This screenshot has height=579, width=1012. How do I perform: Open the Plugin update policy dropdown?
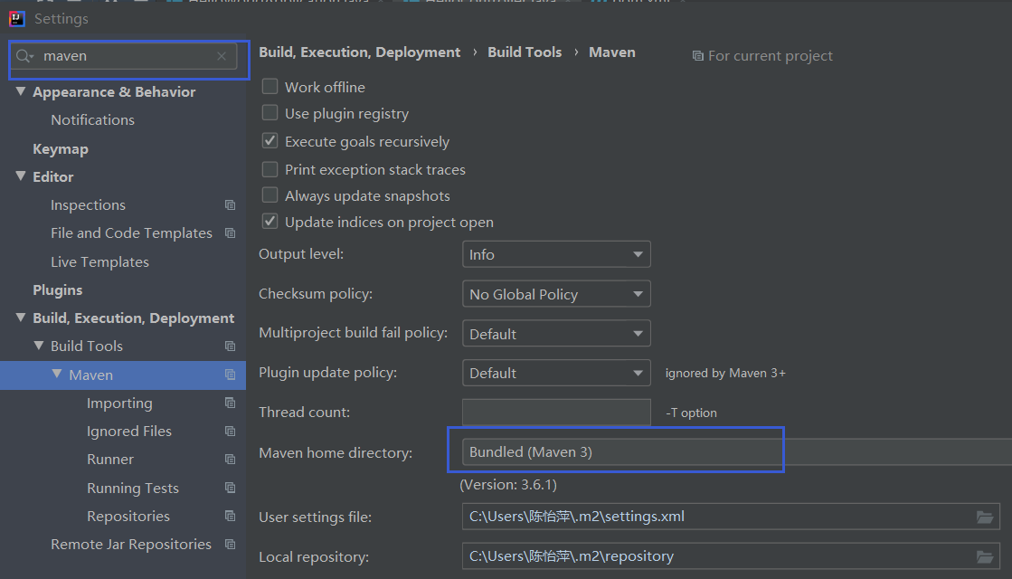tap(556, 373)
